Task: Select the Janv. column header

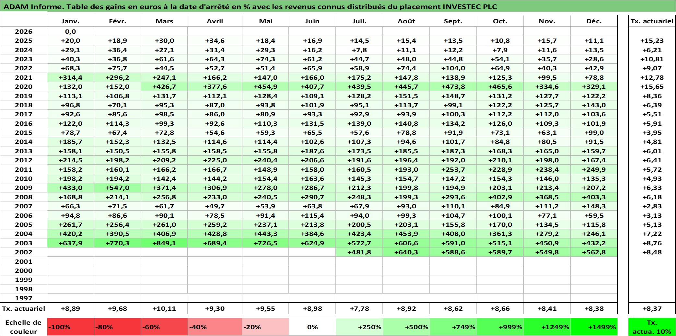Action: coord(70,21)
